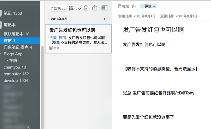Toggle the list view layout icon
This screenshot has width=211, height=129.
click(104, 8)
